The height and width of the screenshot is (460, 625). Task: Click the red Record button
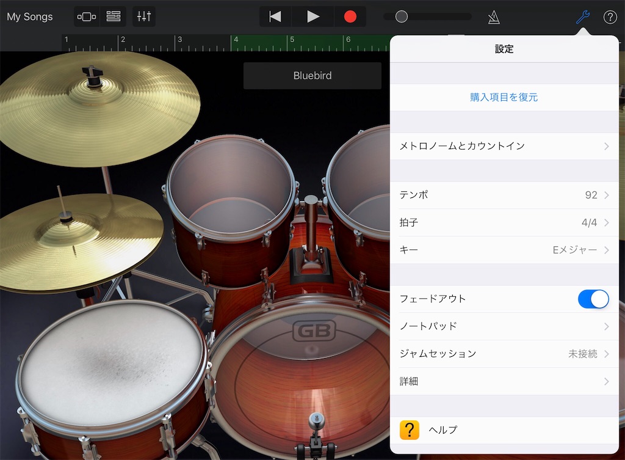click(350, 16)
